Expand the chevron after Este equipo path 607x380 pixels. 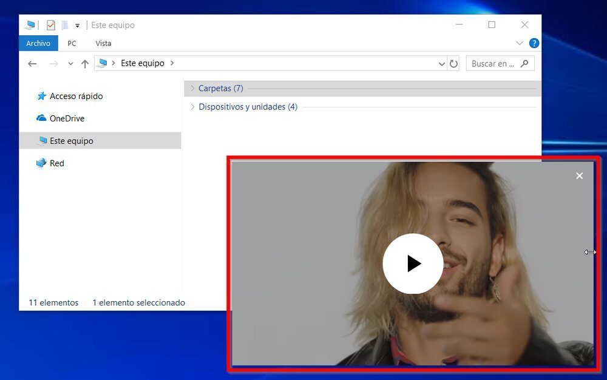click(172, 63)
